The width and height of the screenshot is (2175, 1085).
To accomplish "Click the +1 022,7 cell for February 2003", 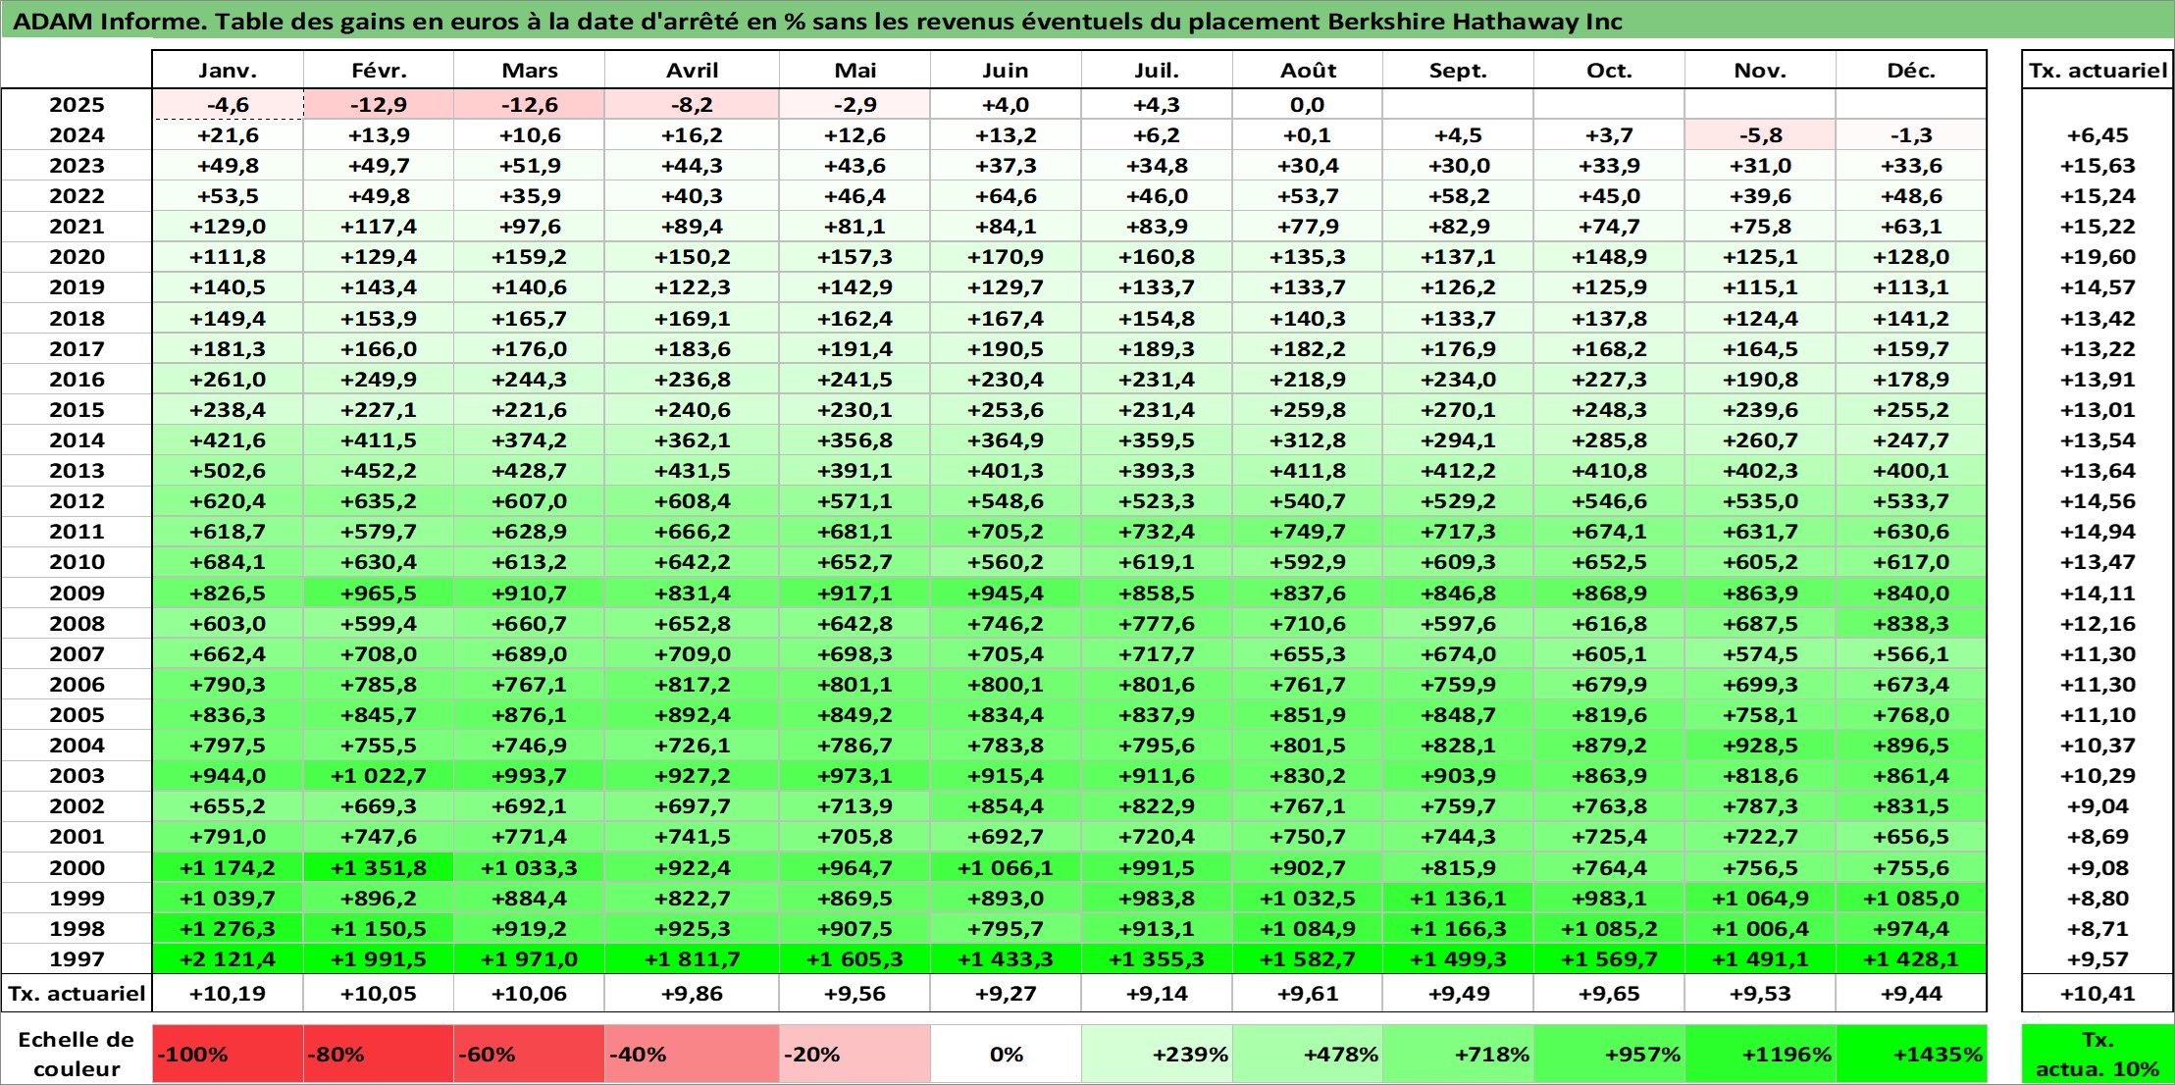I will coord(379,776).
